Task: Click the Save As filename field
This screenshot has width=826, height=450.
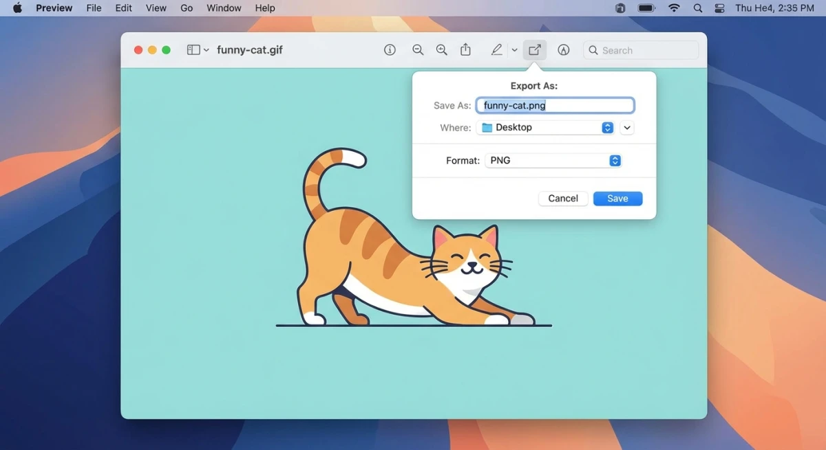Action: point(555,105)
